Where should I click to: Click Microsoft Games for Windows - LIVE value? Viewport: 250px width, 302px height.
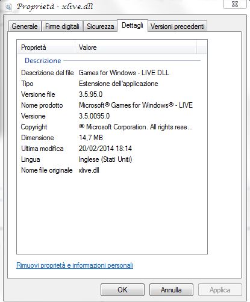tap(136, 105)
